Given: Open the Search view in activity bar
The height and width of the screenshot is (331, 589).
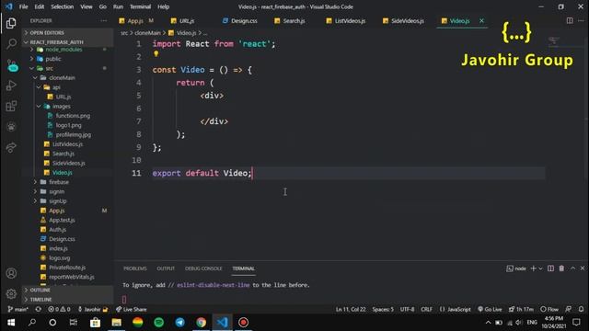Looking at the screenshot, I should click(x=11, y=43).
